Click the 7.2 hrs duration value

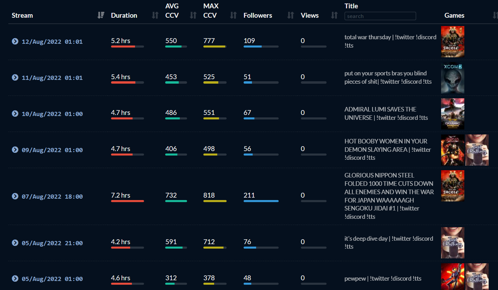tap(121, 195)
